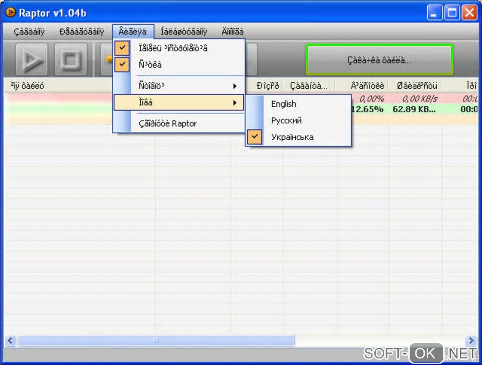This screenshot has width=482, height=365.
Task: Click the Raptor logo in title bar
Action: pyautogui.click(x=10, y=12)
